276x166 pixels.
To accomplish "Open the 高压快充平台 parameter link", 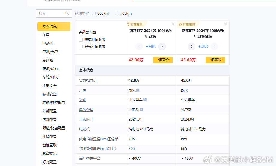I will coord(90,159).
